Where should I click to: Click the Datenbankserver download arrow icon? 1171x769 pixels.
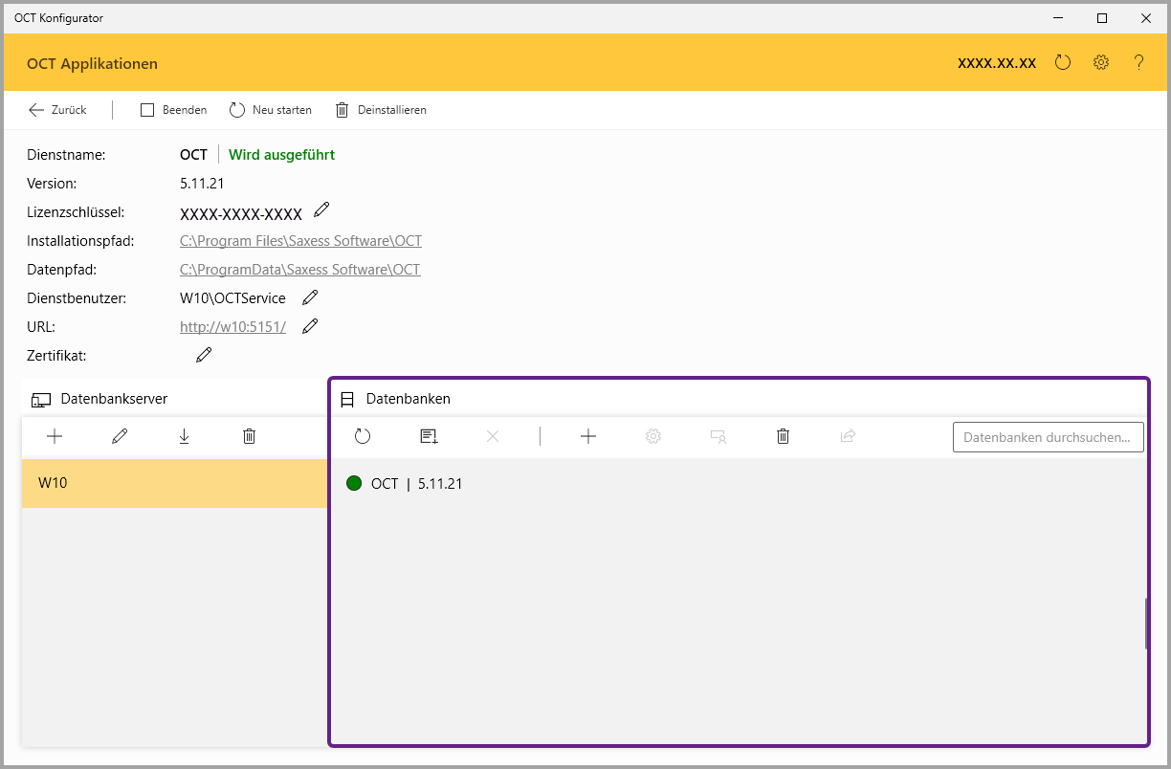point(185,436)
